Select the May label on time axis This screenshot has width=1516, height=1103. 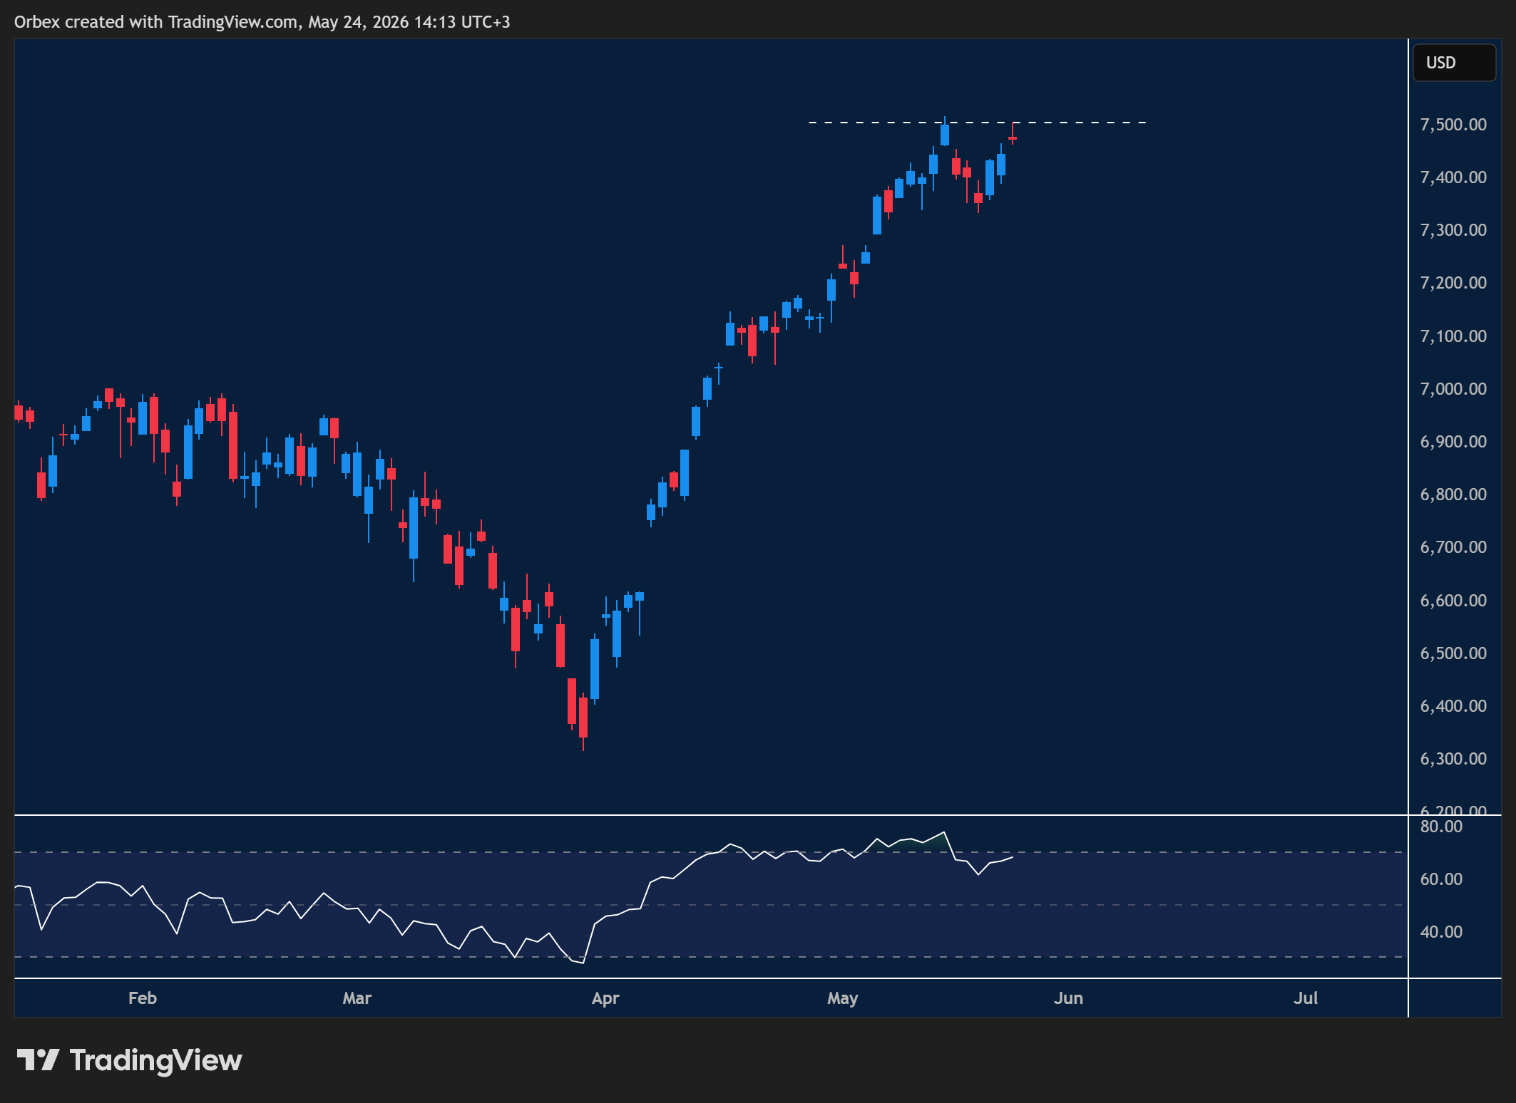tap(842, 998)
